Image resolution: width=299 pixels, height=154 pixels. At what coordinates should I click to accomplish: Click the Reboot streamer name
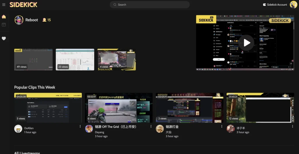[32, 20]
